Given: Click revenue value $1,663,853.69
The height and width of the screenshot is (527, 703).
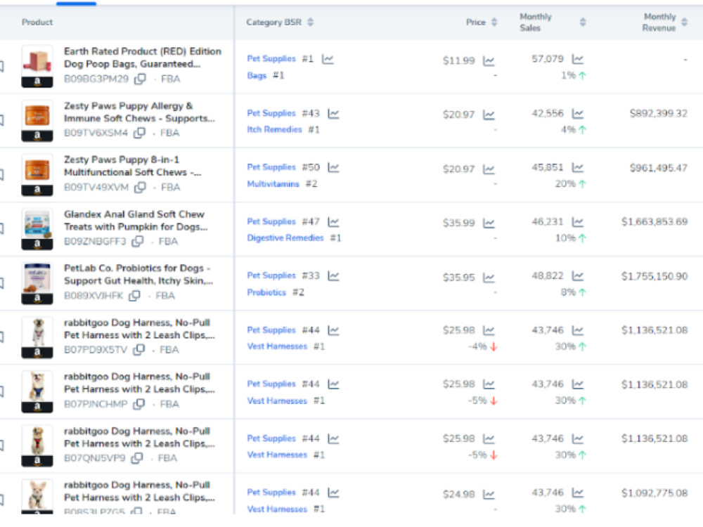Looking at the screenshot, I should [654, 222].
